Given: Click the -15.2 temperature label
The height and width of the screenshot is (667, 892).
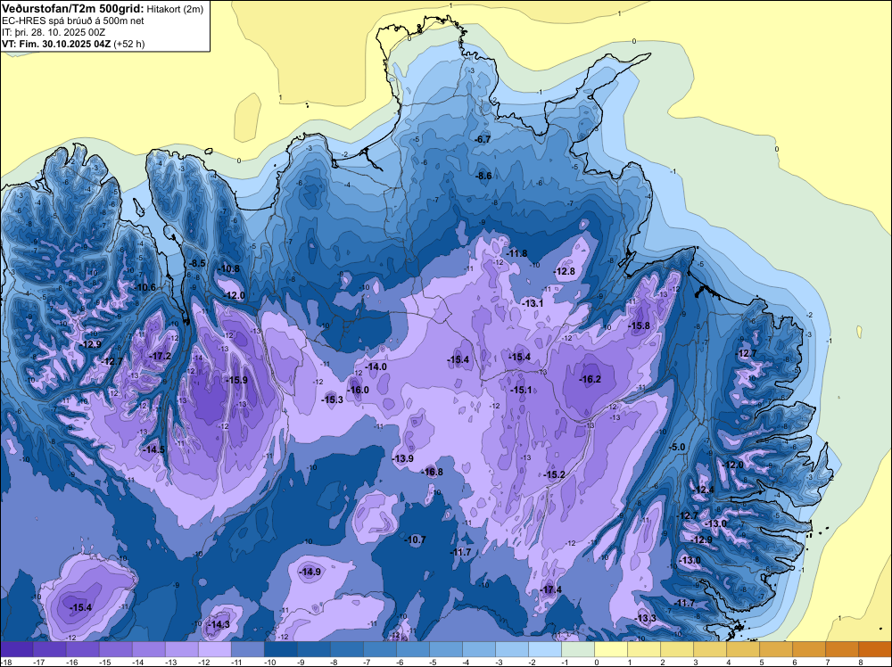Looking at the screenshot, I should point(554,474).
